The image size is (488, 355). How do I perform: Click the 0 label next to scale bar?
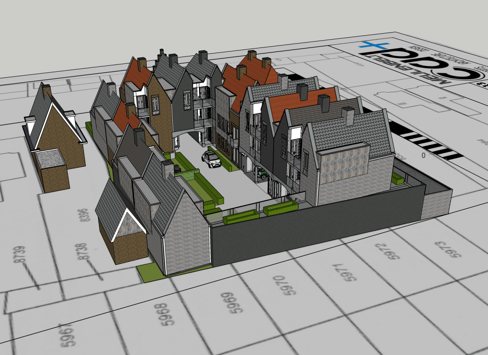click(x=423, y=156)
